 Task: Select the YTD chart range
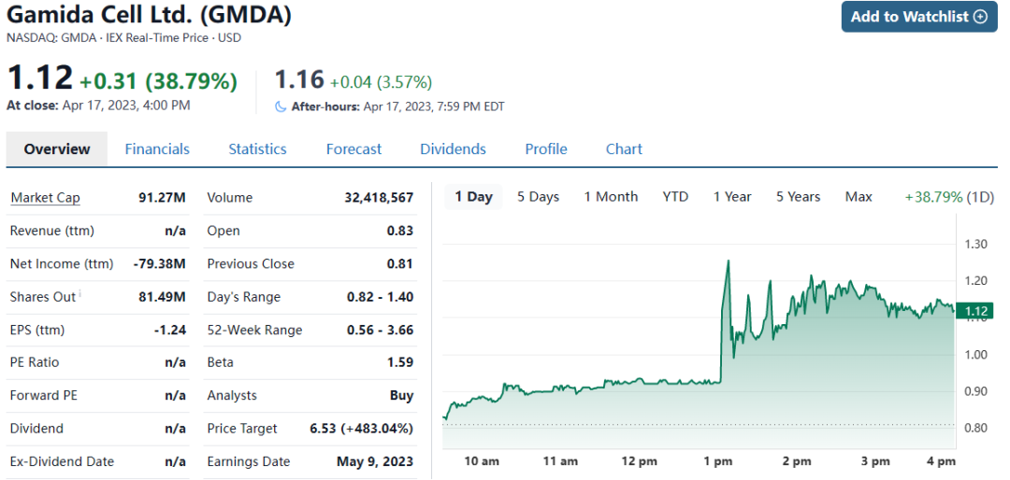tap(675, 197)
